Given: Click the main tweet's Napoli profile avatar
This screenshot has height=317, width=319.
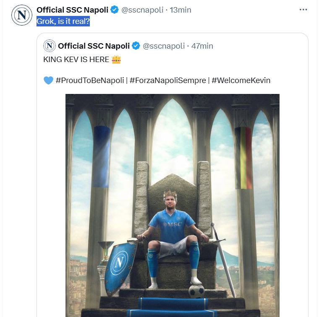Looking at the screenshot, I should click(x=21, y=15).
